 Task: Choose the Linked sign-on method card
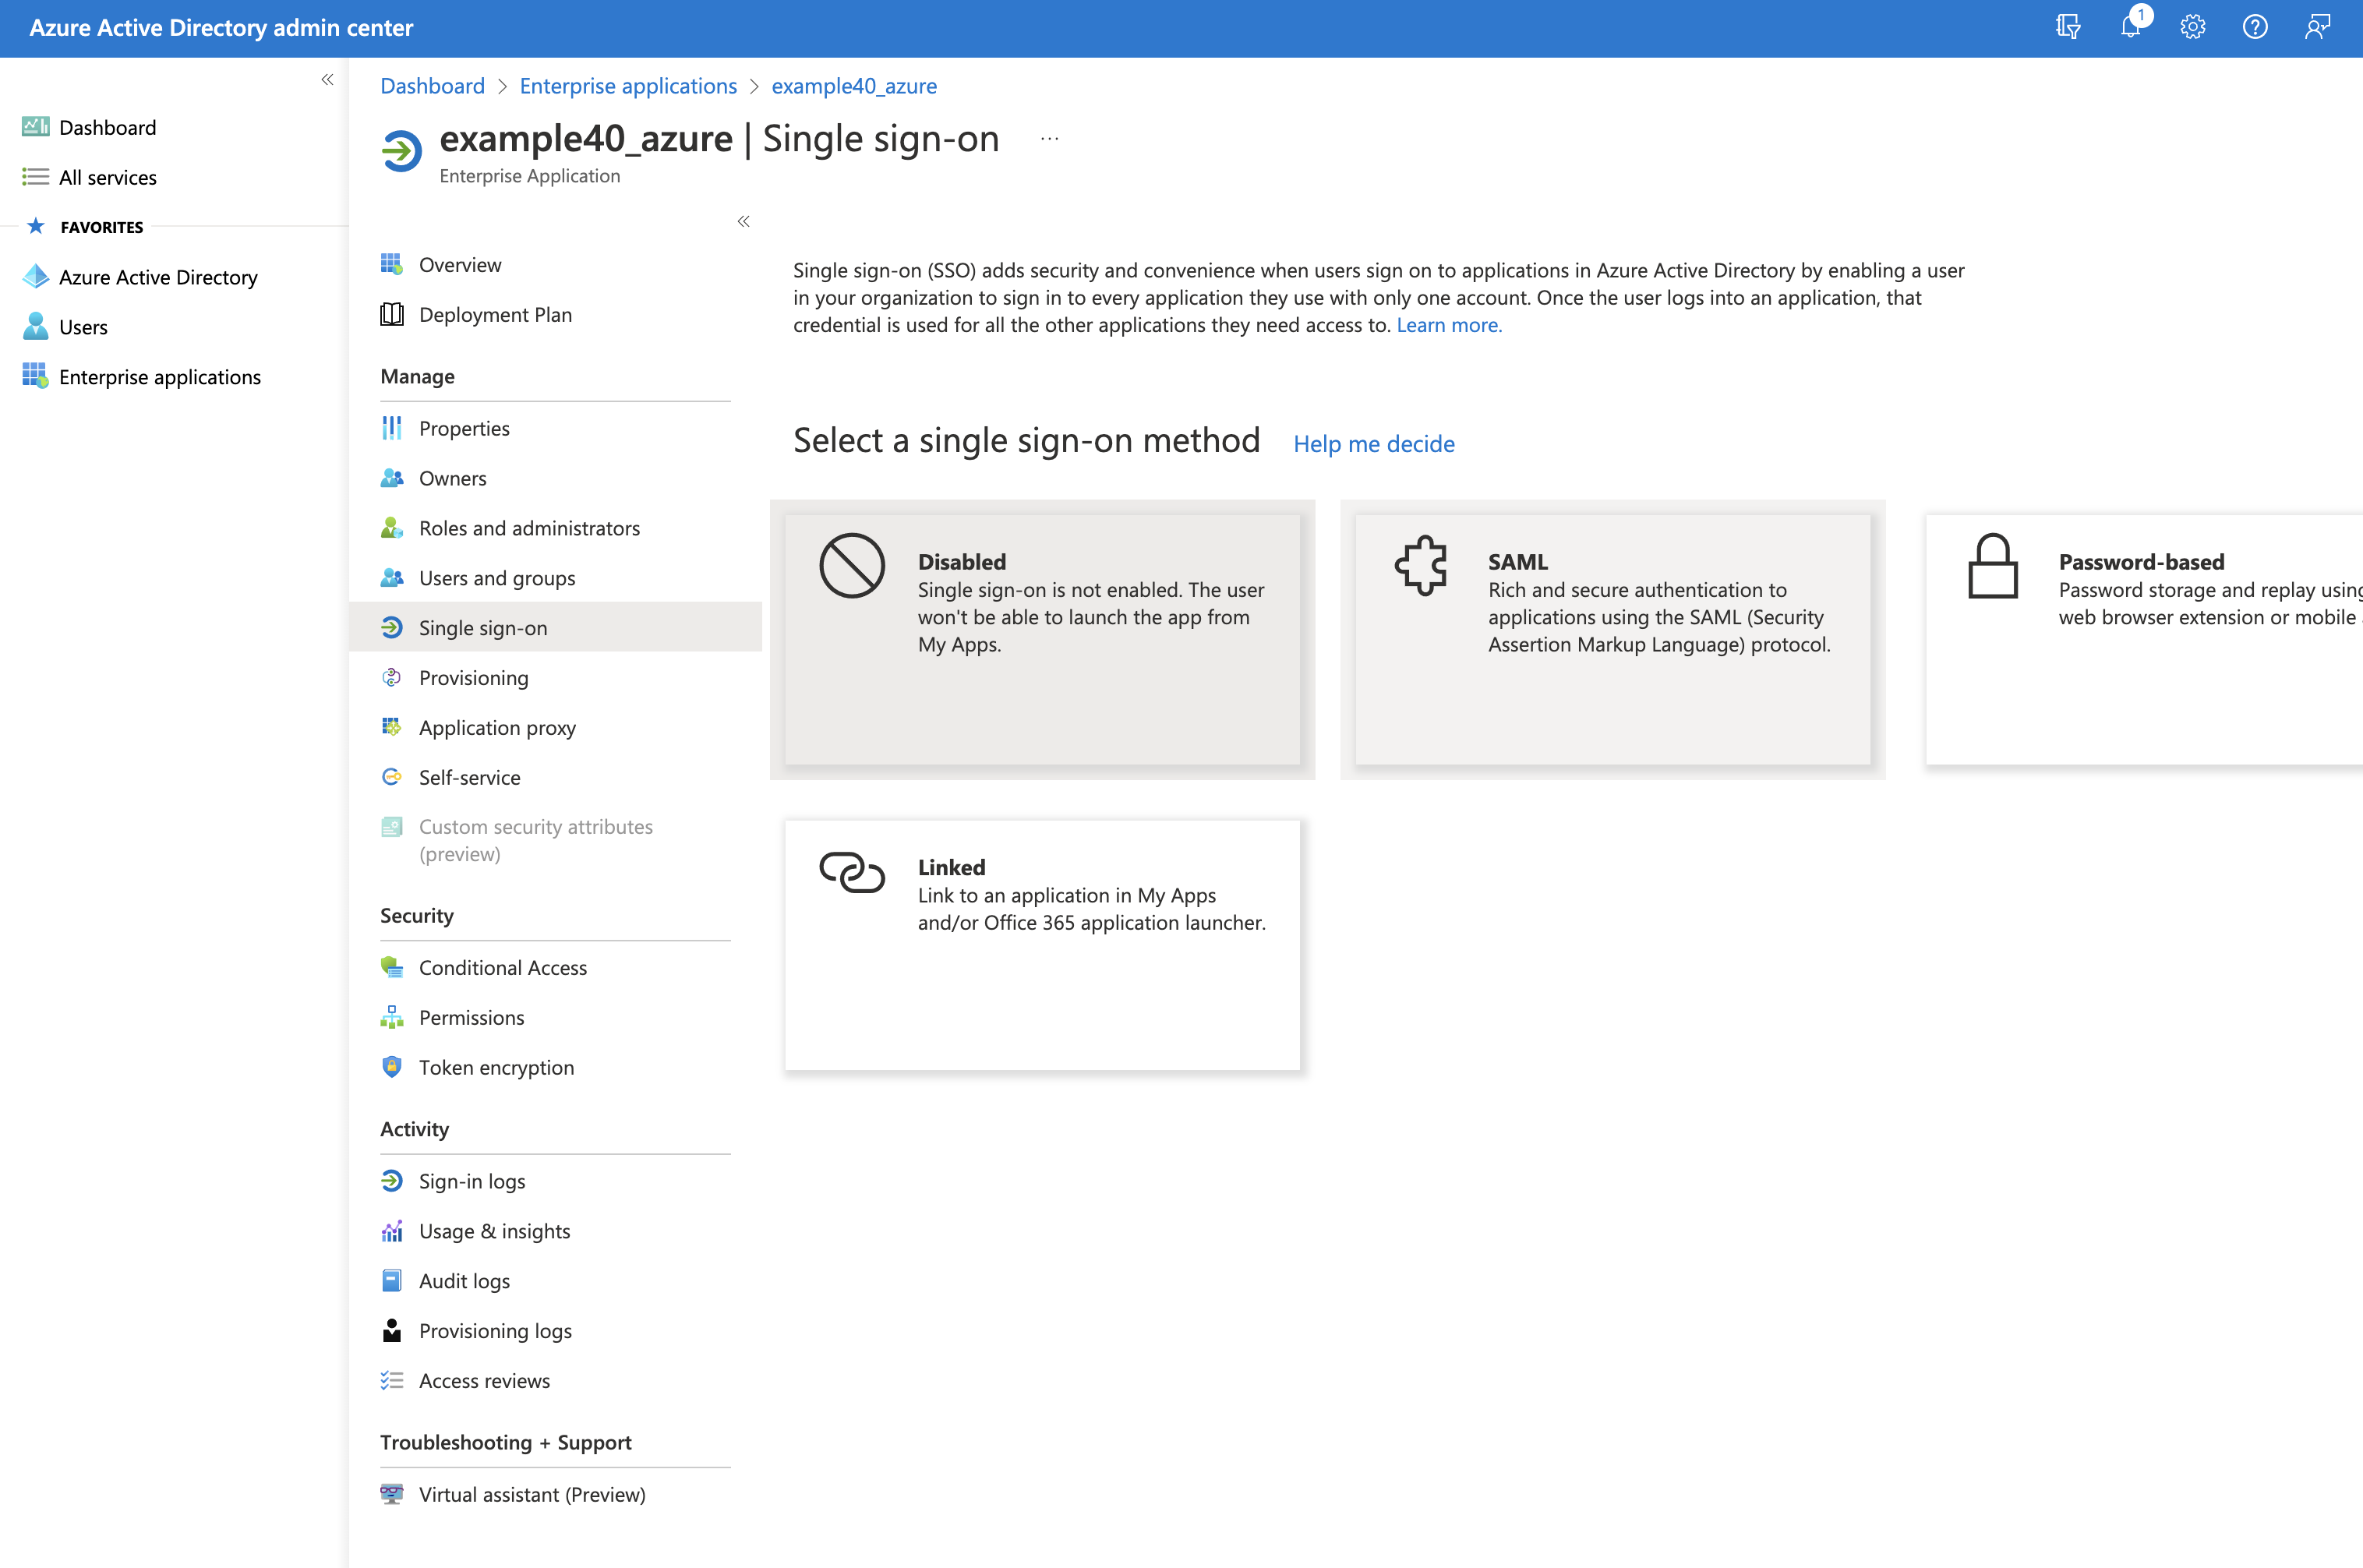(1042, 945)
